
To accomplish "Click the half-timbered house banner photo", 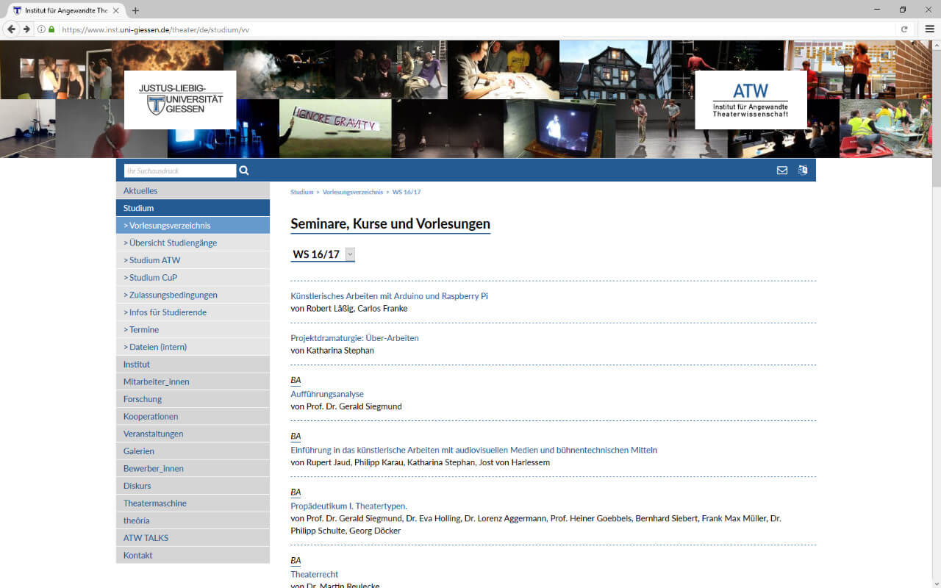I will (x=615, y=70).
